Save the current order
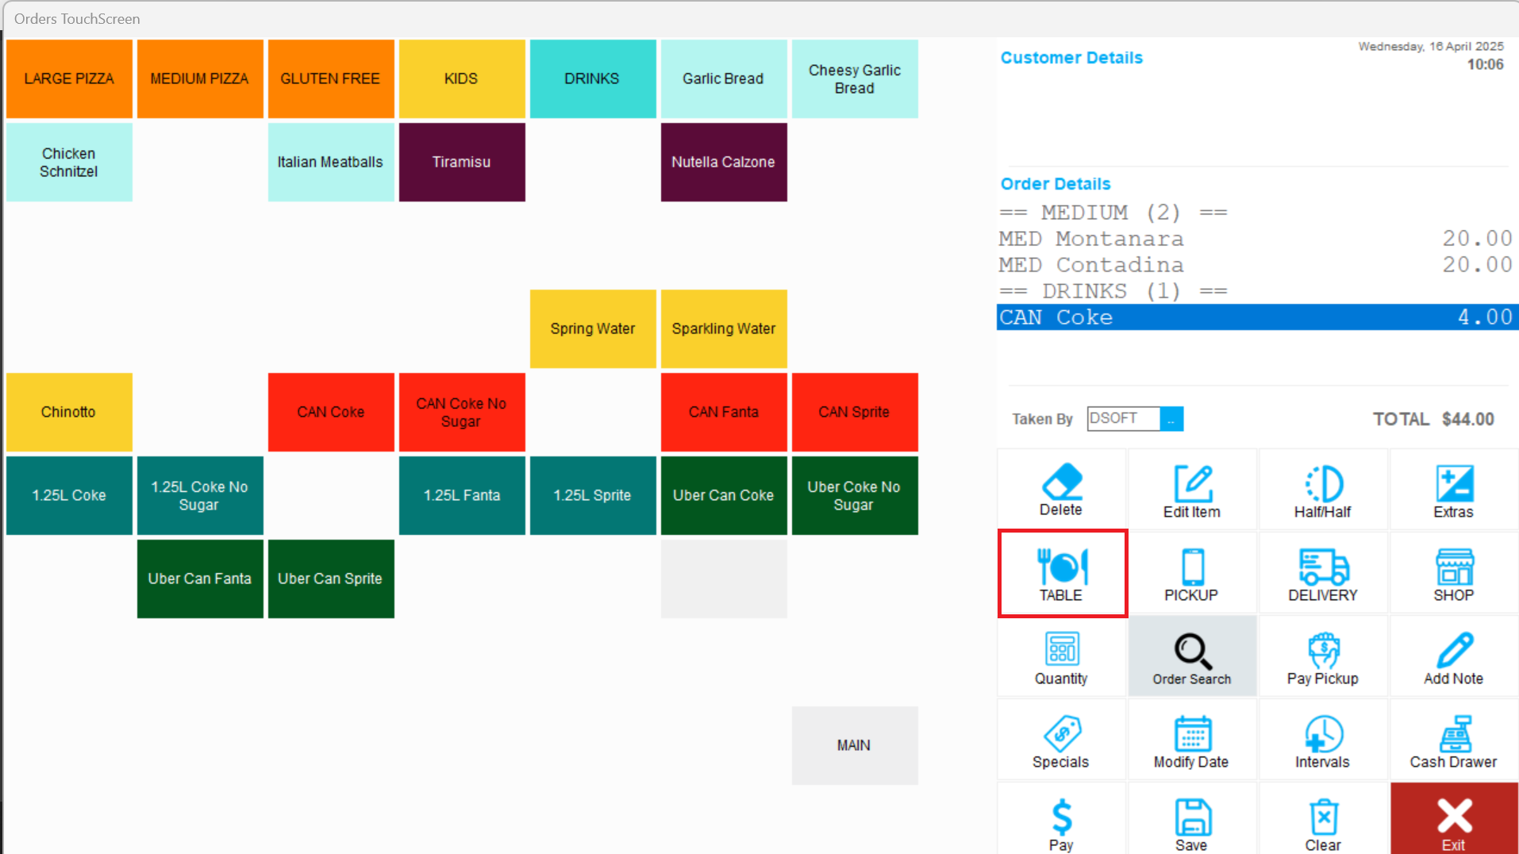 1192,822
